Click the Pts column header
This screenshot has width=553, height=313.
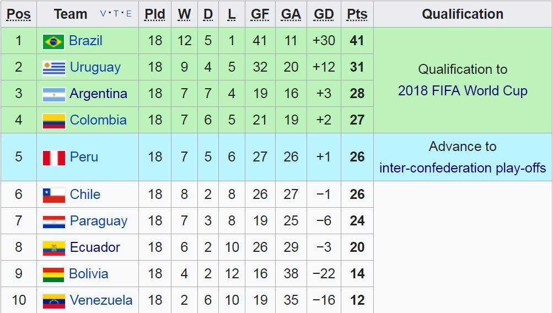tap(357, 14)
